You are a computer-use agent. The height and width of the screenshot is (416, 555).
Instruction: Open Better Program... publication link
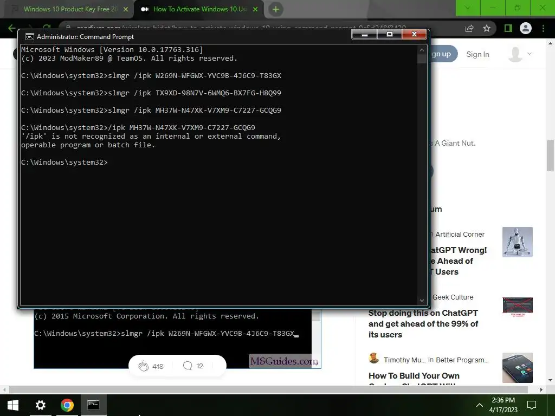462,360
